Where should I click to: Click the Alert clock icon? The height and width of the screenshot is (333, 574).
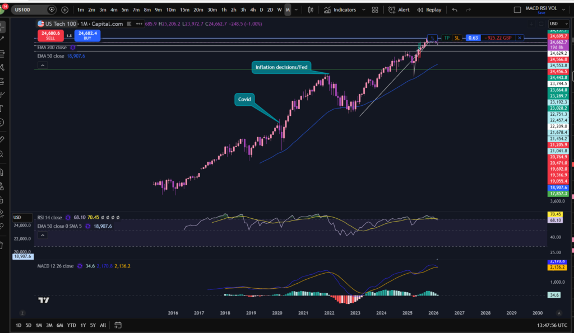tap(392, 10)
